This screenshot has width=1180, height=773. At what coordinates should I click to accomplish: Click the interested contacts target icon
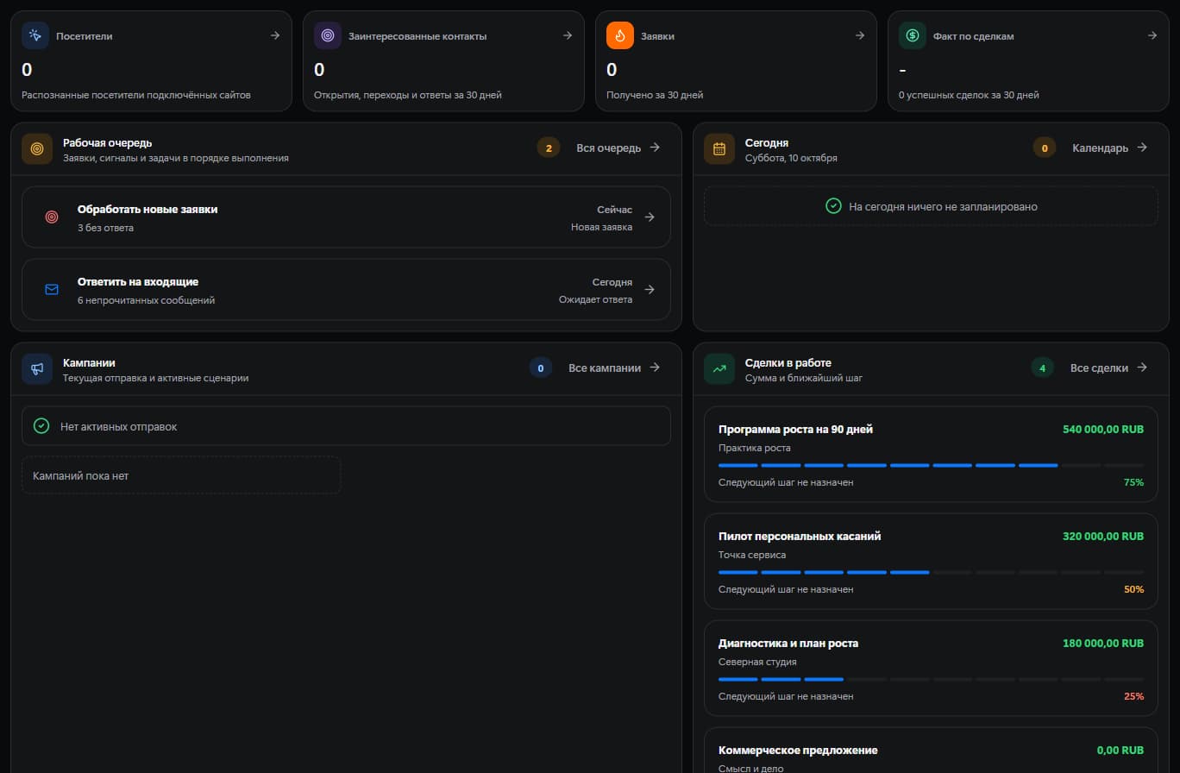[328, 35]
